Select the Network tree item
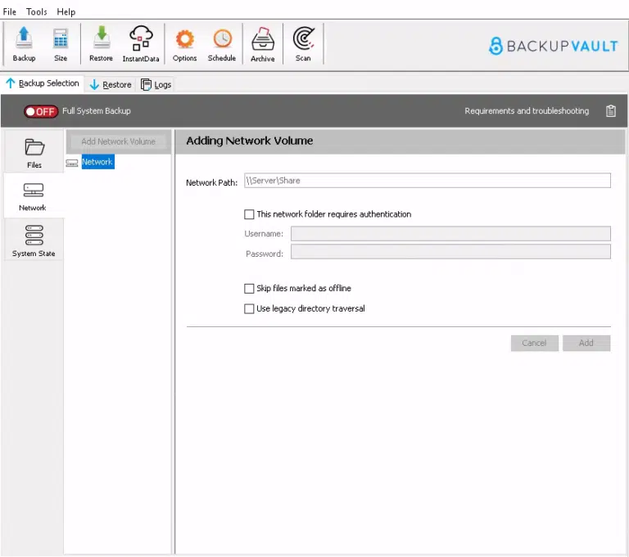The height and width of the screenshot is (557, 629). coord(98,162)
